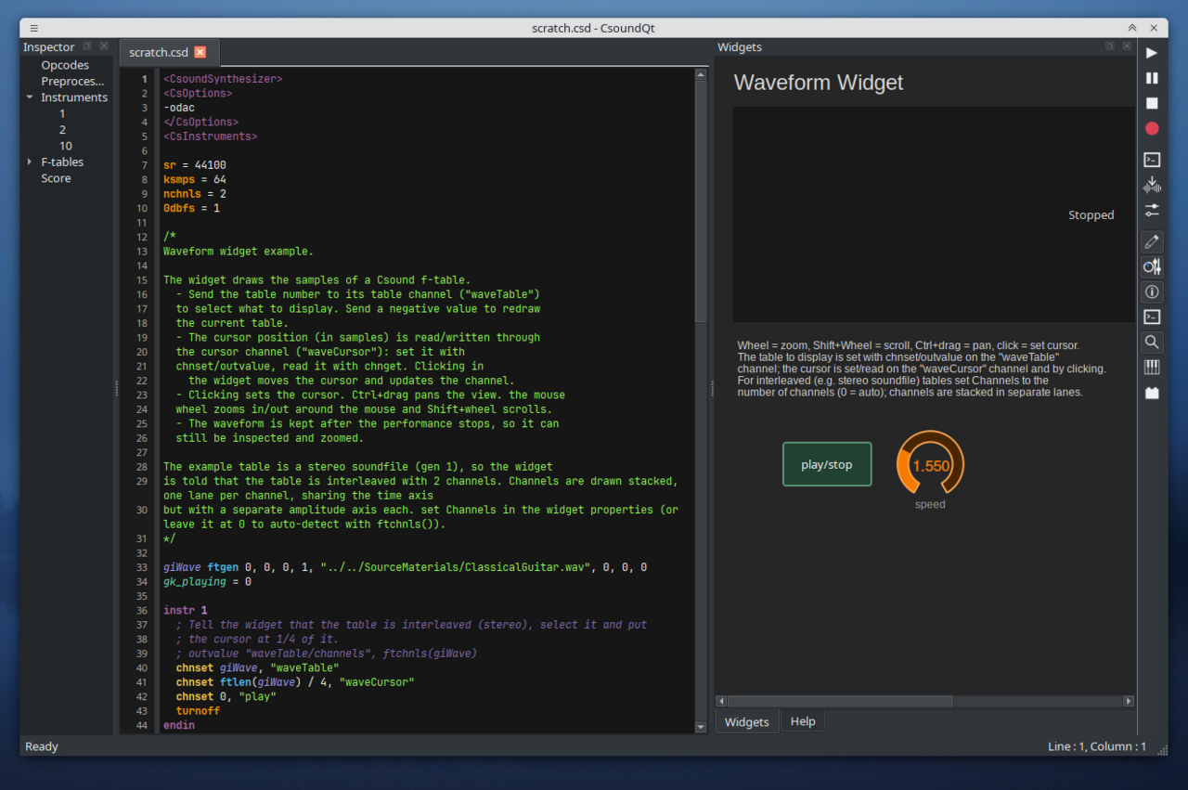Toggle the Inspector with the magnifier icon
Image resolution: width=1188 pixels, height=790 pixels.
tap(1152, 342)
